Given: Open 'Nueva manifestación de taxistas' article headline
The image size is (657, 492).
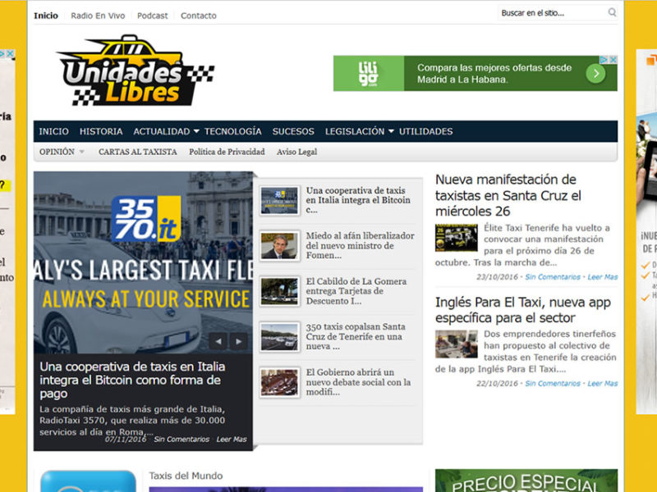Looking at the screenshot, I should pyautogui.click(x=508, y=195).
